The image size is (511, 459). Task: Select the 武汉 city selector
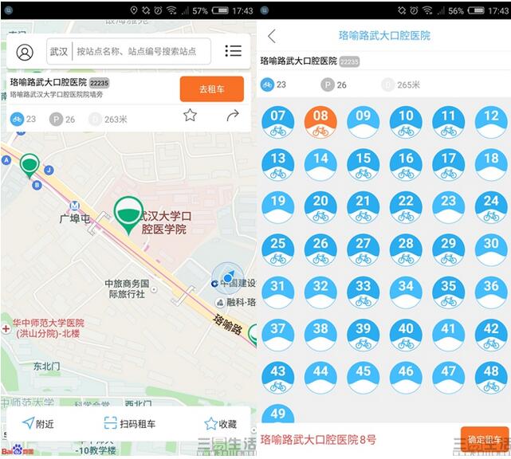[x=59, y=52]
